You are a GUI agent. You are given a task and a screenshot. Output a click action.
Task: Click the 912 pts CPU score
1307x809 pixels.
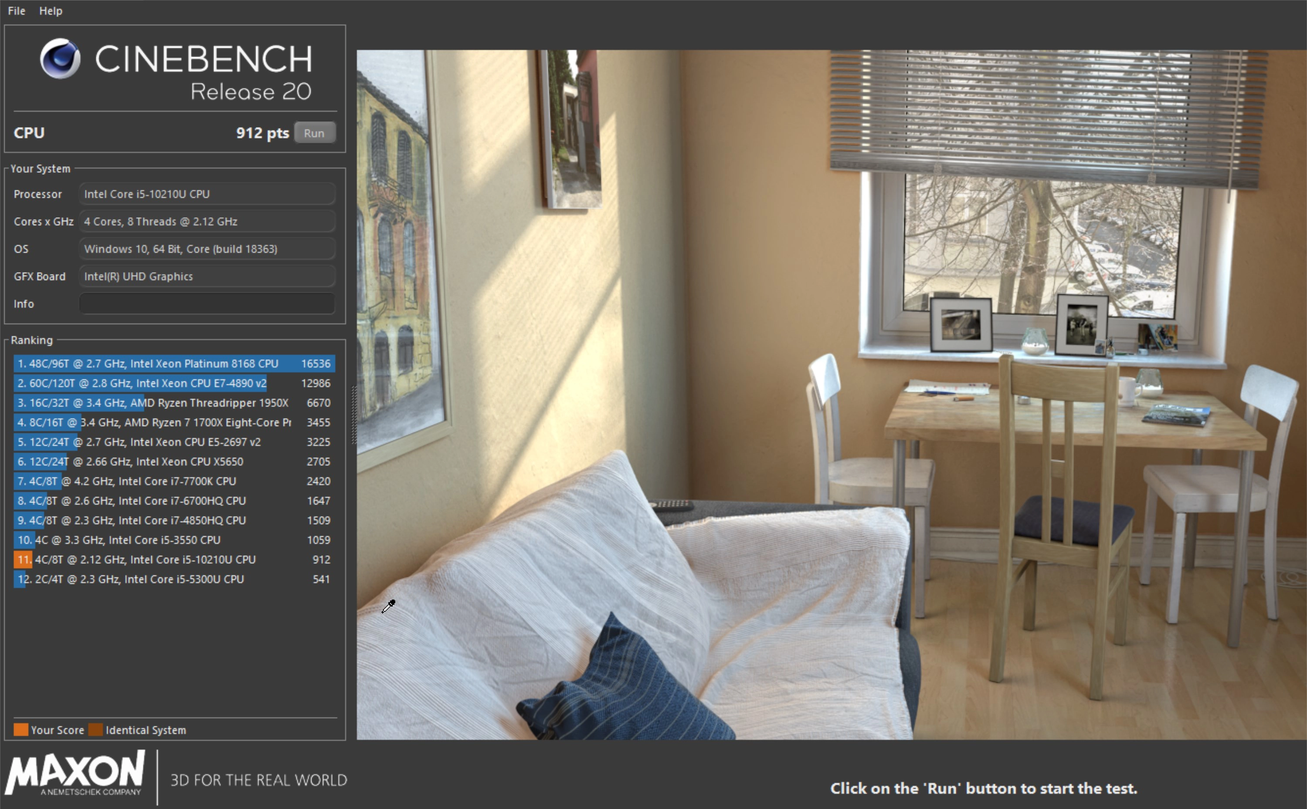click(x=262, y=133)
